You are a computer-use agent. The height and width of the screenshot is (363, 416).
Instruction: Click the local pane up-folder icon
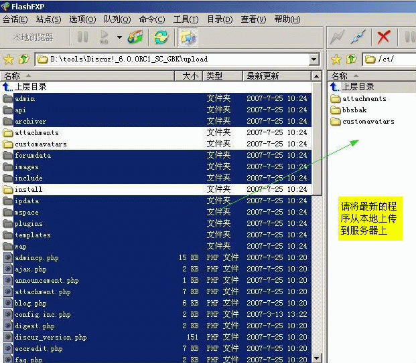pyautogui.click(x=24, y=59)
